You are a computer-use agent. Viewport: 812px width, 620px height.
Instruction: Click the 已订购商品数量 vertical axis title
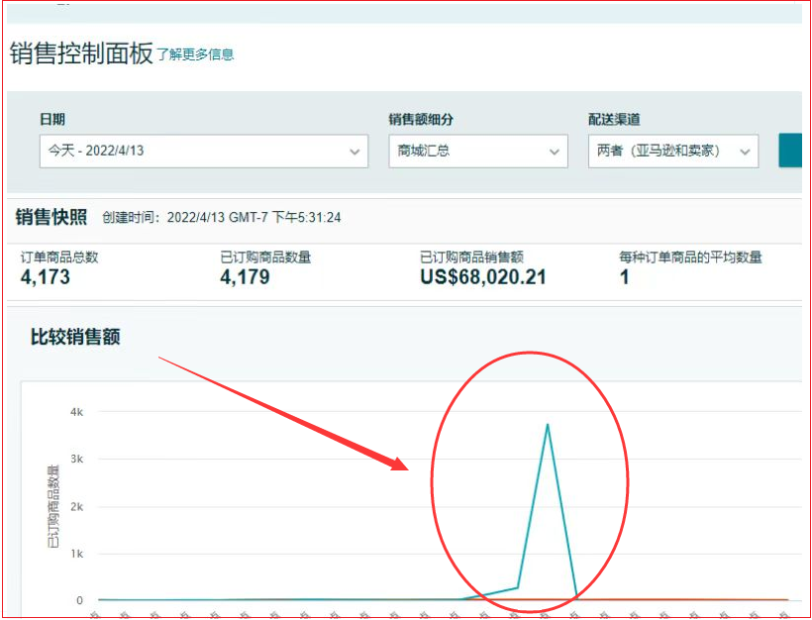(53, 506)
